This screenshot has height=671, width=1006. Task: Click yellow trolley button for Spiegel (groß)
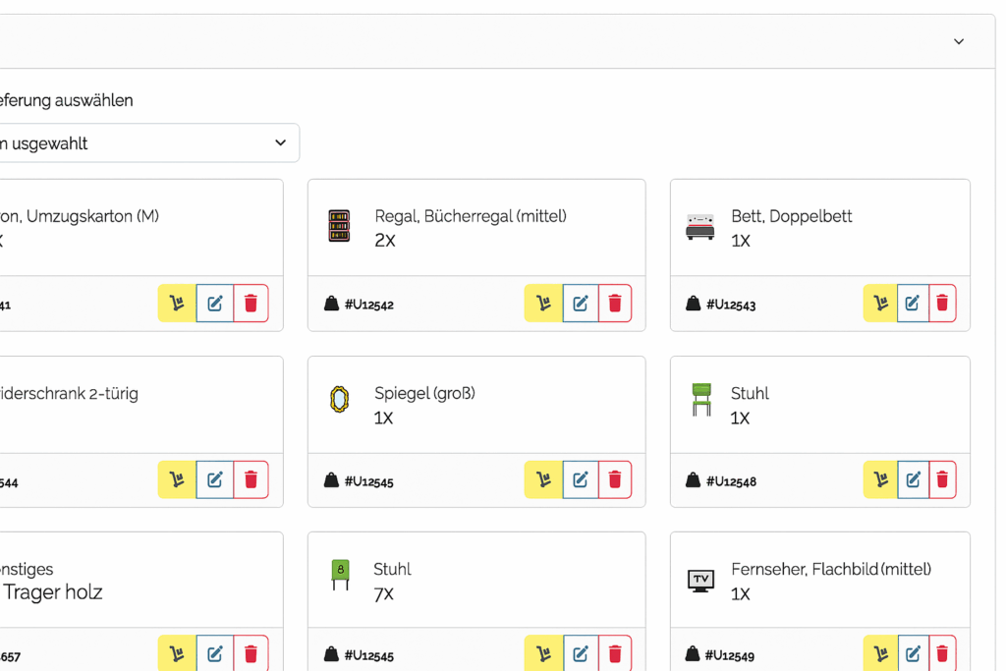tap(543, 479)
